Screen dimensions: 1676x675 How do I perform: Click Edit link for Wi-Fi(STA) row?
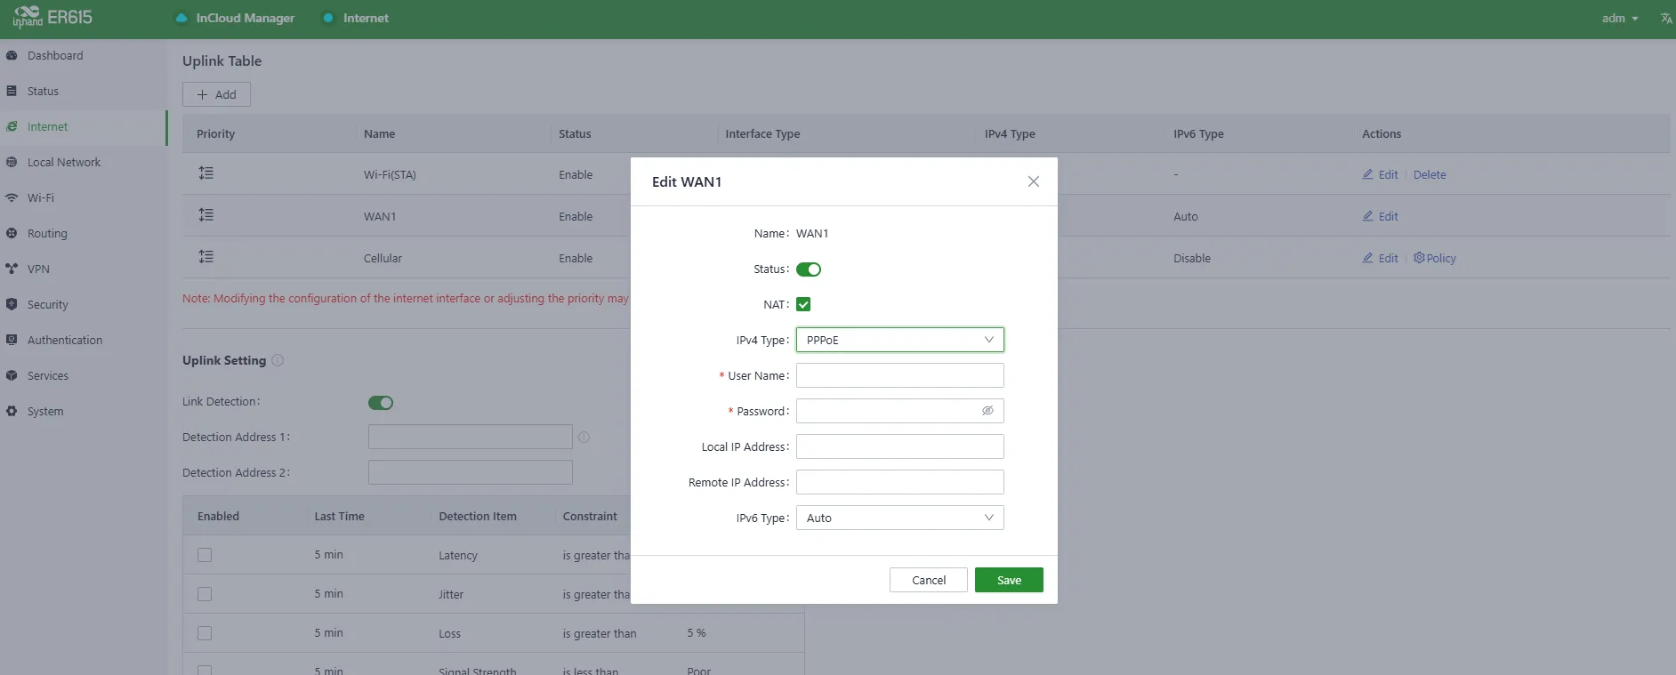point(1380,174)
